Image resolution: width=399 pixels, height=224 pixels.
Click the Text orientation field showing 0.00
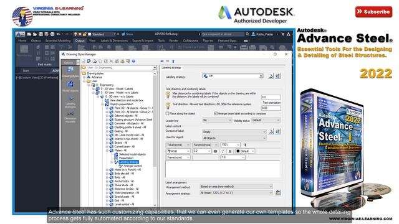coord(271,108)
